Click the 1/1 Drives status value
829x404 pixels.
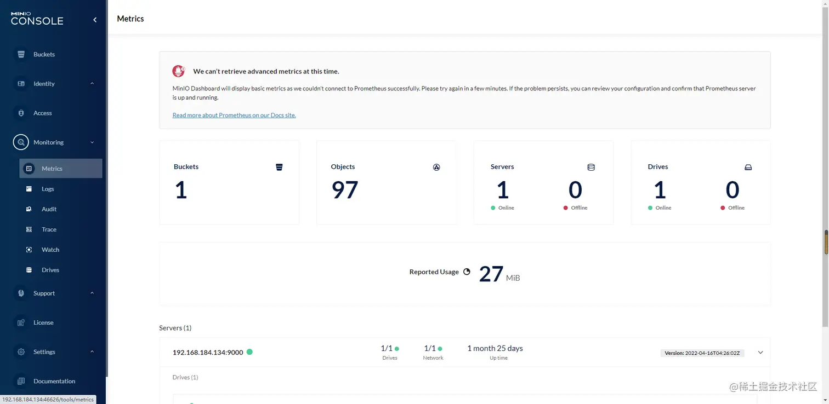[387, 348]
